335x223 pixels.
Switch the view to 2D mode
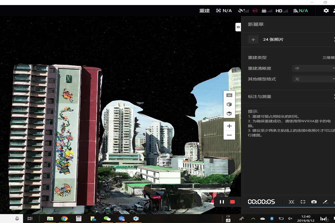pos(229,95)
